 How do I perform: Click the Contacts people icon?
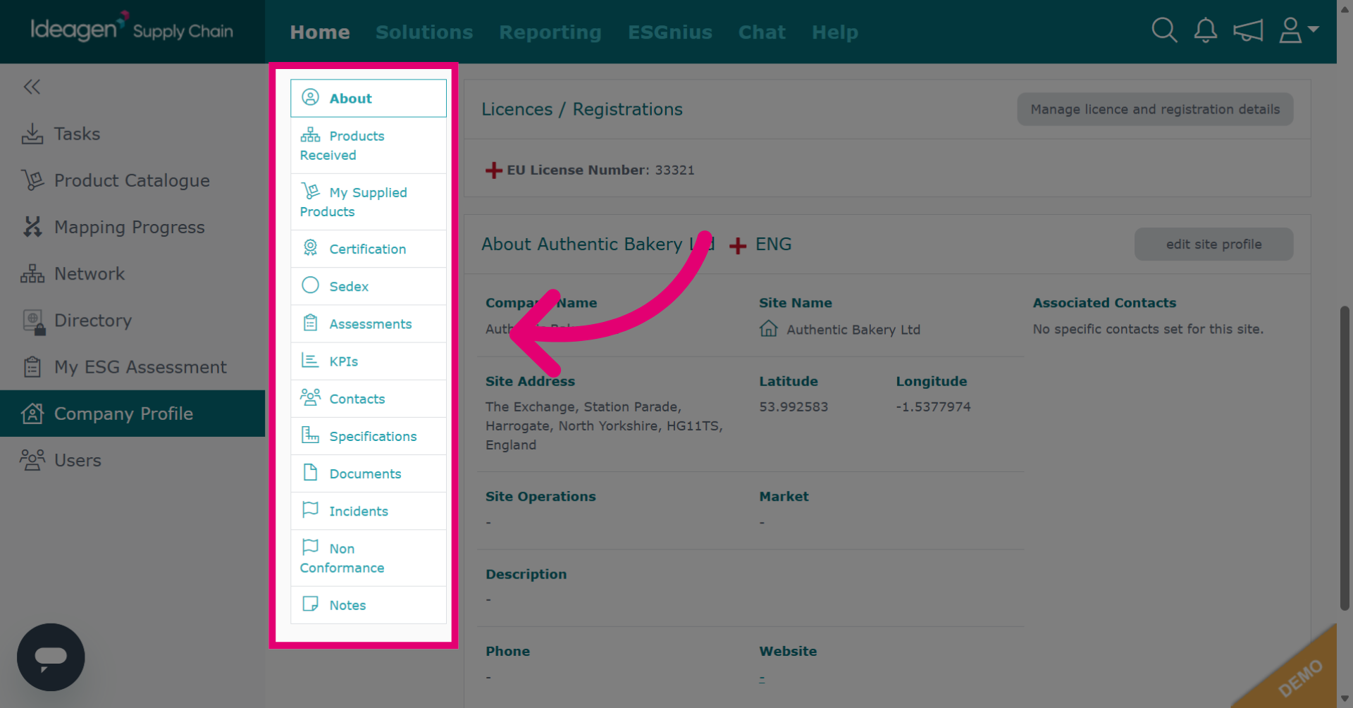[310, 397]
